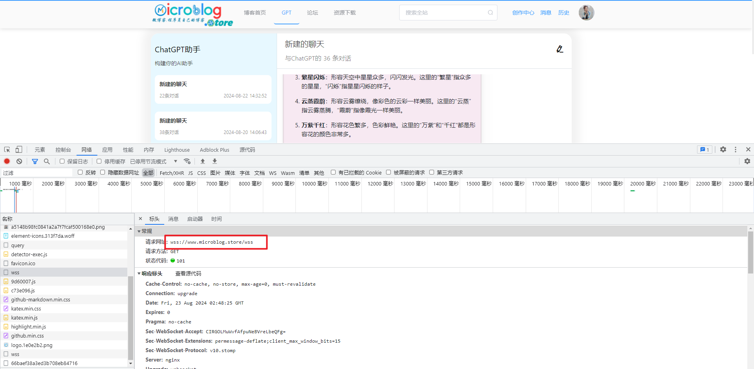754x369 pixels.
Task: Toggle the network filter funnel icon
Action: [x=35, y=161]
